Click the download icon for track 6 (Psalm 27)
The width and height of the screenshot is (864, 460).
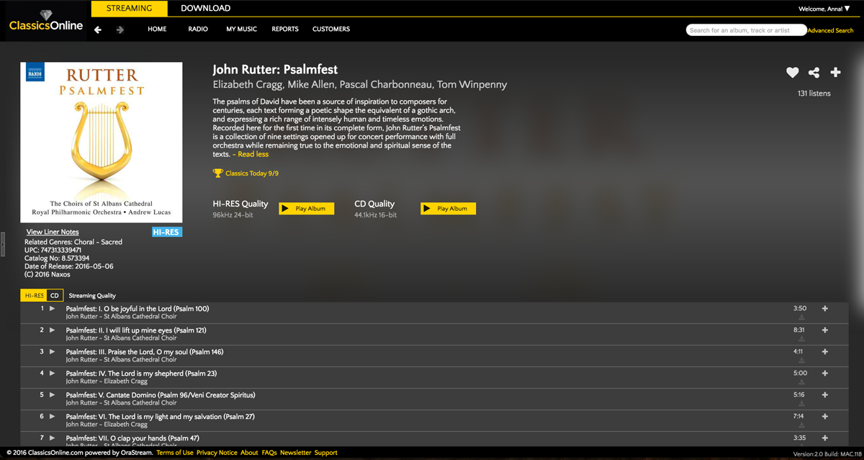(801, 425)
